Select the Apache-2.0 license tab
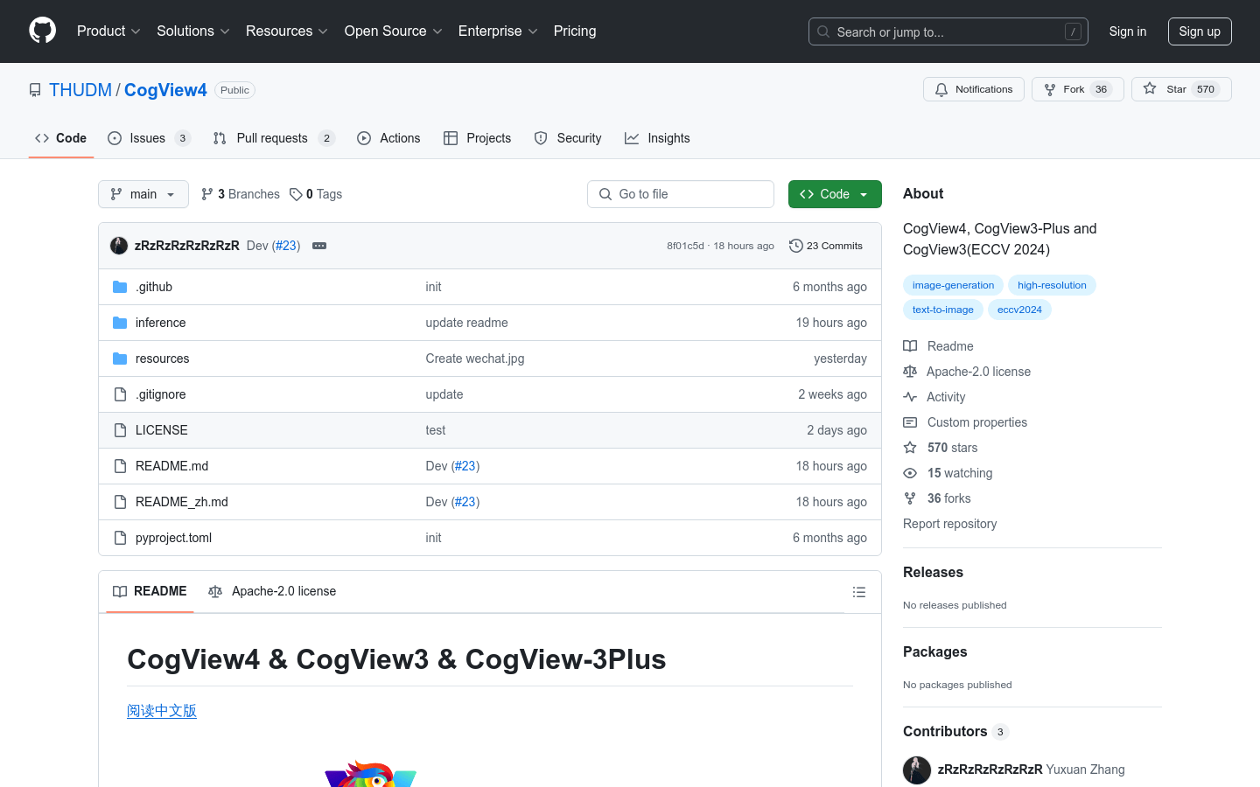 (272, 592)
